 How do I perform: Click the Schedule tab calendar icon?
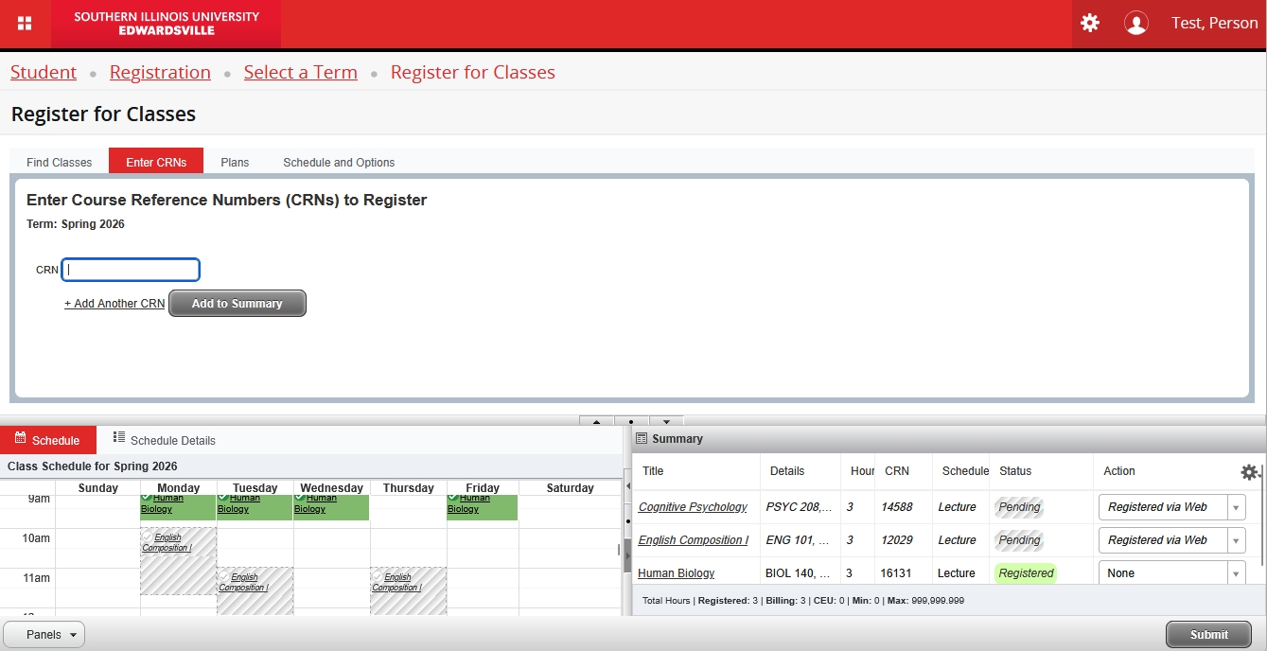[x=20, y=439]
